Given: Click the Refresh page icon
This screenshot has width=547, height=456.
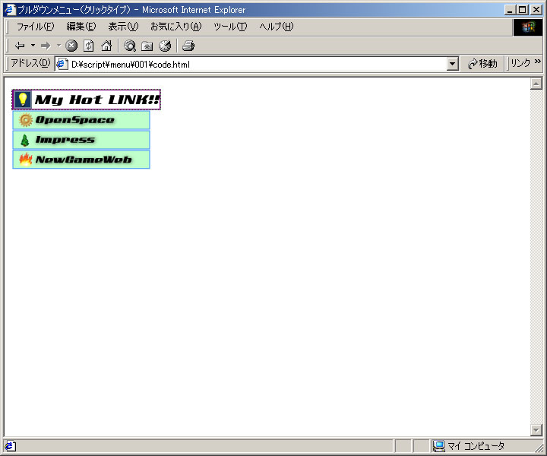Looking at the screenshot, I should [x=89, y=46].
